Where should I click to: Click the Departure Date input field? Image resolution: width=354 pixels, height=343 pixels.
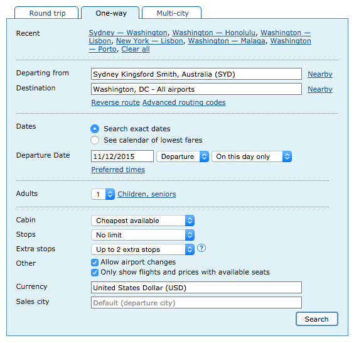pyautogui.click(x=122, y=156)
